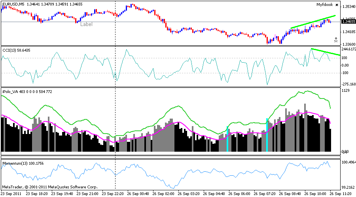The width and height of the screenshot is (356, 197).
Task: Click the 1129 value on iPolo scale
Action: pyautogui.click(x=345, y=91)
